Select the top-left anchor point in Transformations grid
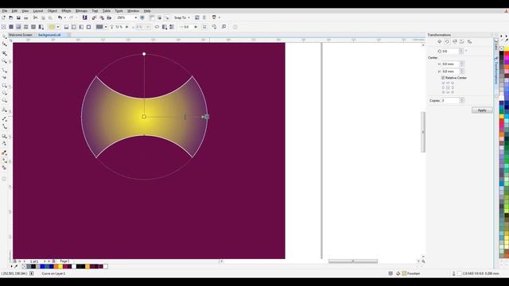The image size is (509, 286). click(443, 83)
